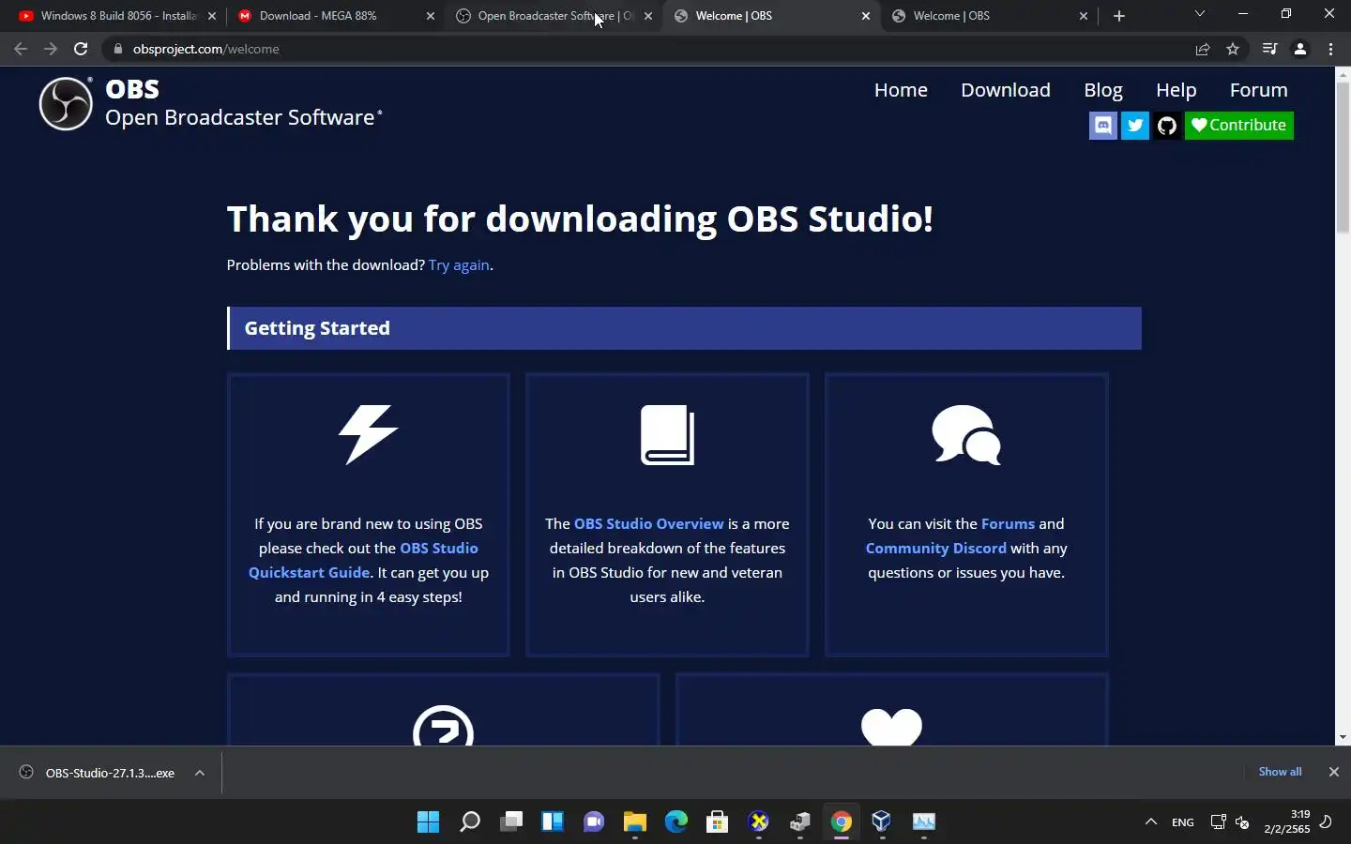Click the Getting Started heading bar
This screenshot has height=844, width=1351.
pos(684,328)
